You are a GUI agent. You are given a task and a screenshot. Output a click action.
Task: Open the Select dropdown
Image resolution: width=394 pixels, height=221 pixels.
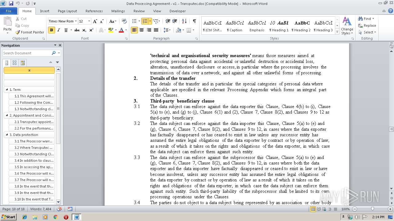367,32
